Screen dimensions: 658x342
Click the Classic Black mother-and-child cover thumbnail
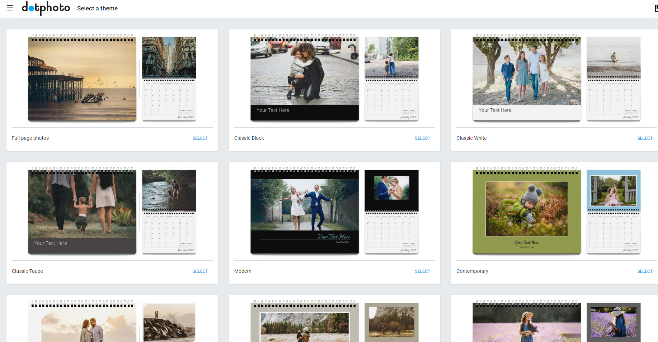(x=305, y=79)
